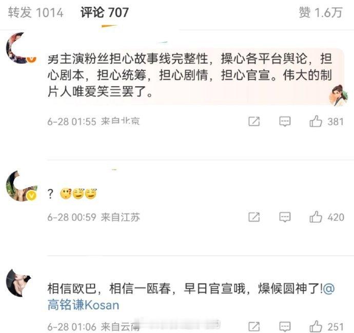Open second commenter's avatar profile
Viewport: 354px width, 333px height.
pos(21,186)
